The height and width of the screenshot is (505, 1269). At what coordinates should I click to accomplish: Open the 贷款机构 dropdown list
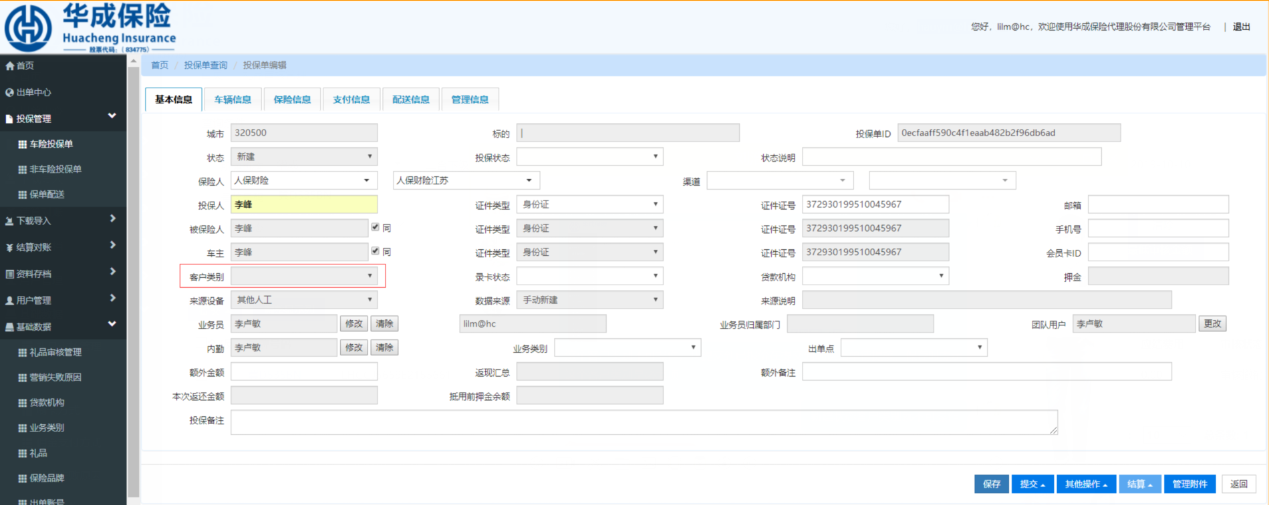point(875,276)
